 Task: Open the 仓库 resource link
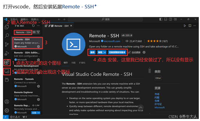pyautogui.click(x=157, y=101)
